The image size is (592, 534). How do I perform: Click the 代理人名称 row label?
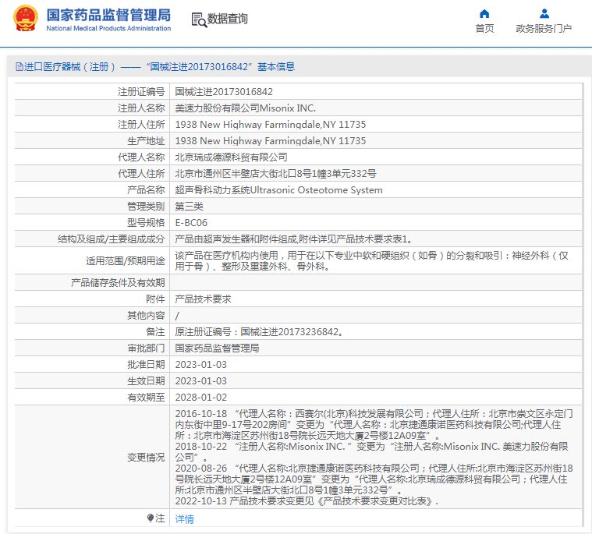click(x=141, y=157)
